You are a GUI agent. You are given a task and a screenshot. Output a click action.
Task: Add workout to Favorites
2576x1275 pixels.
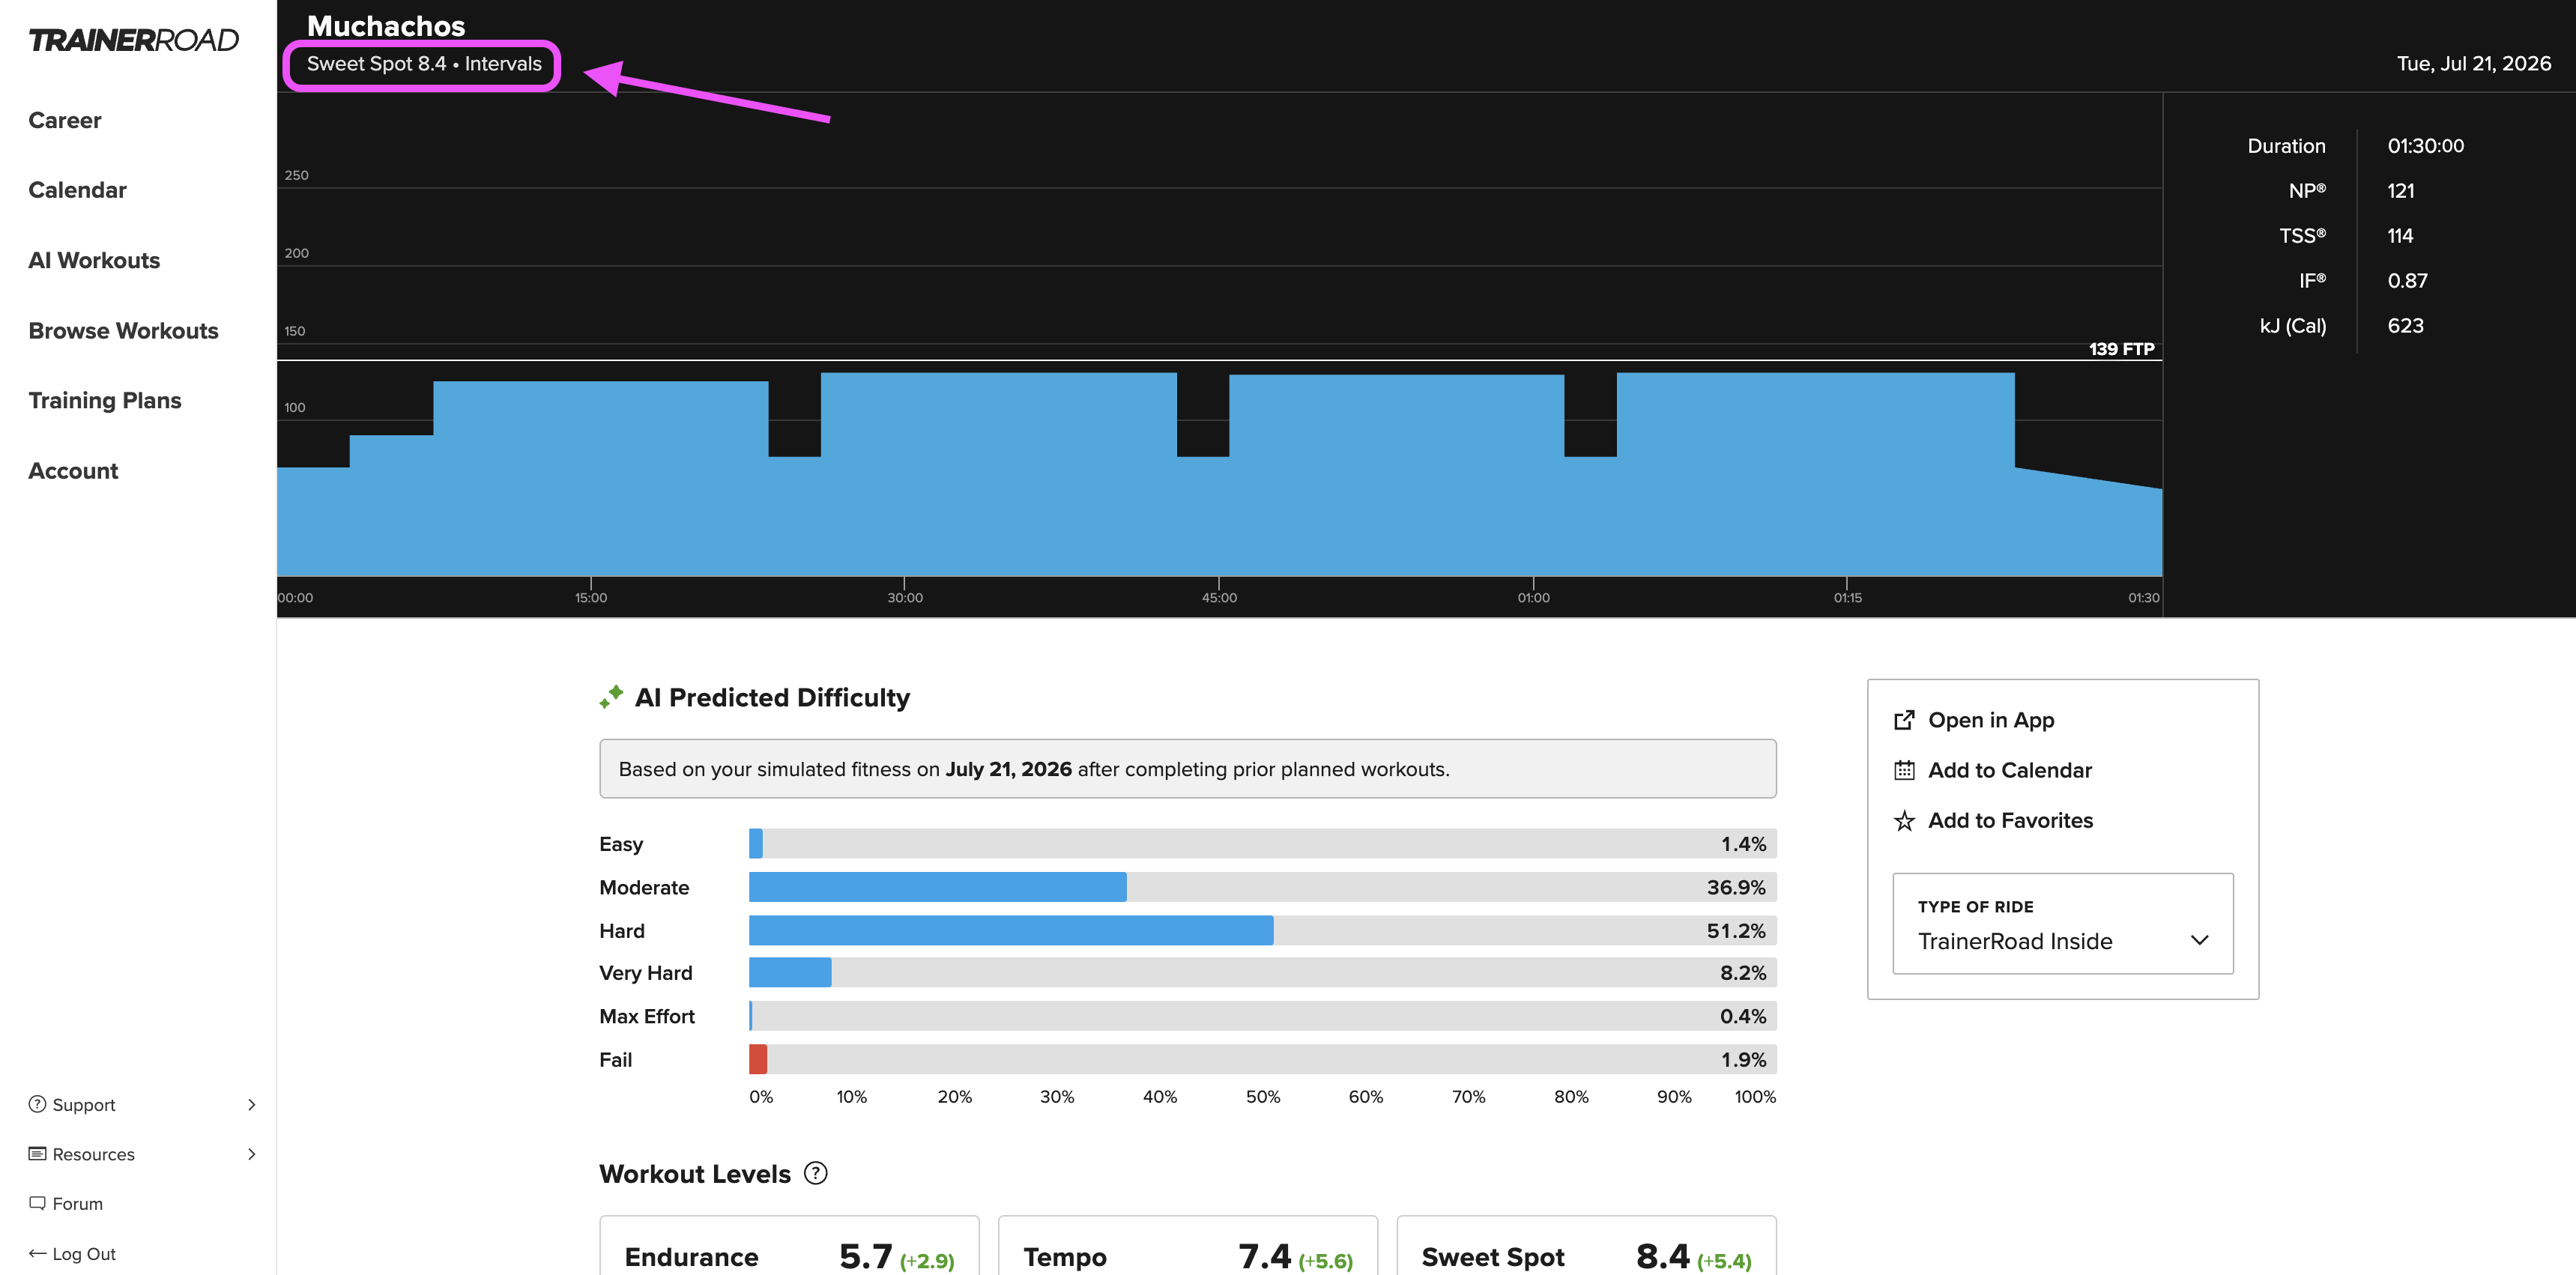2010,821
